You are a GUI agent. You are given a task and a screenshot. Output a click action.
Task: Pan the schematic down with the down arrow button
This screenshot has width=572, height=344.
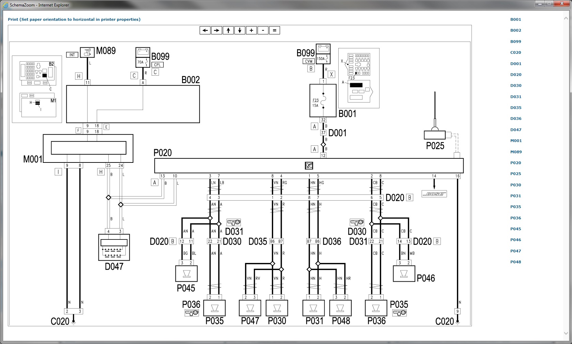point(240,30)
